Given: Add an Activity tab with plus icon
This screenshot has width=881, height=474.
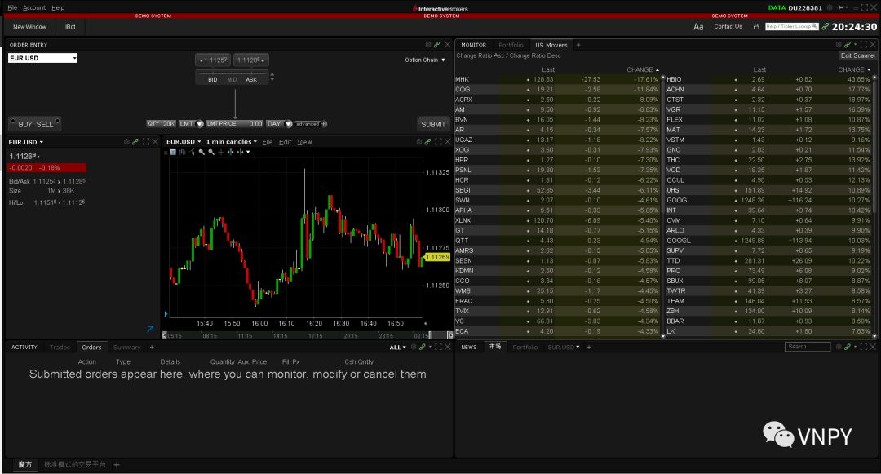Looking at the screenshot, I should [152, 347].
